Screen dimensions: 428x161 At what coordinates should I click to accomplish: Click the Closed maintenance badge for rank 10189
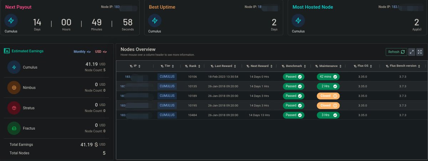click(328, 96)
